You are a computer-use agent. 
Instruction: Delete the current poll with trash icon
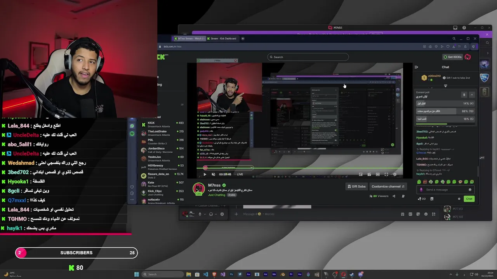(x=464, y=95)
